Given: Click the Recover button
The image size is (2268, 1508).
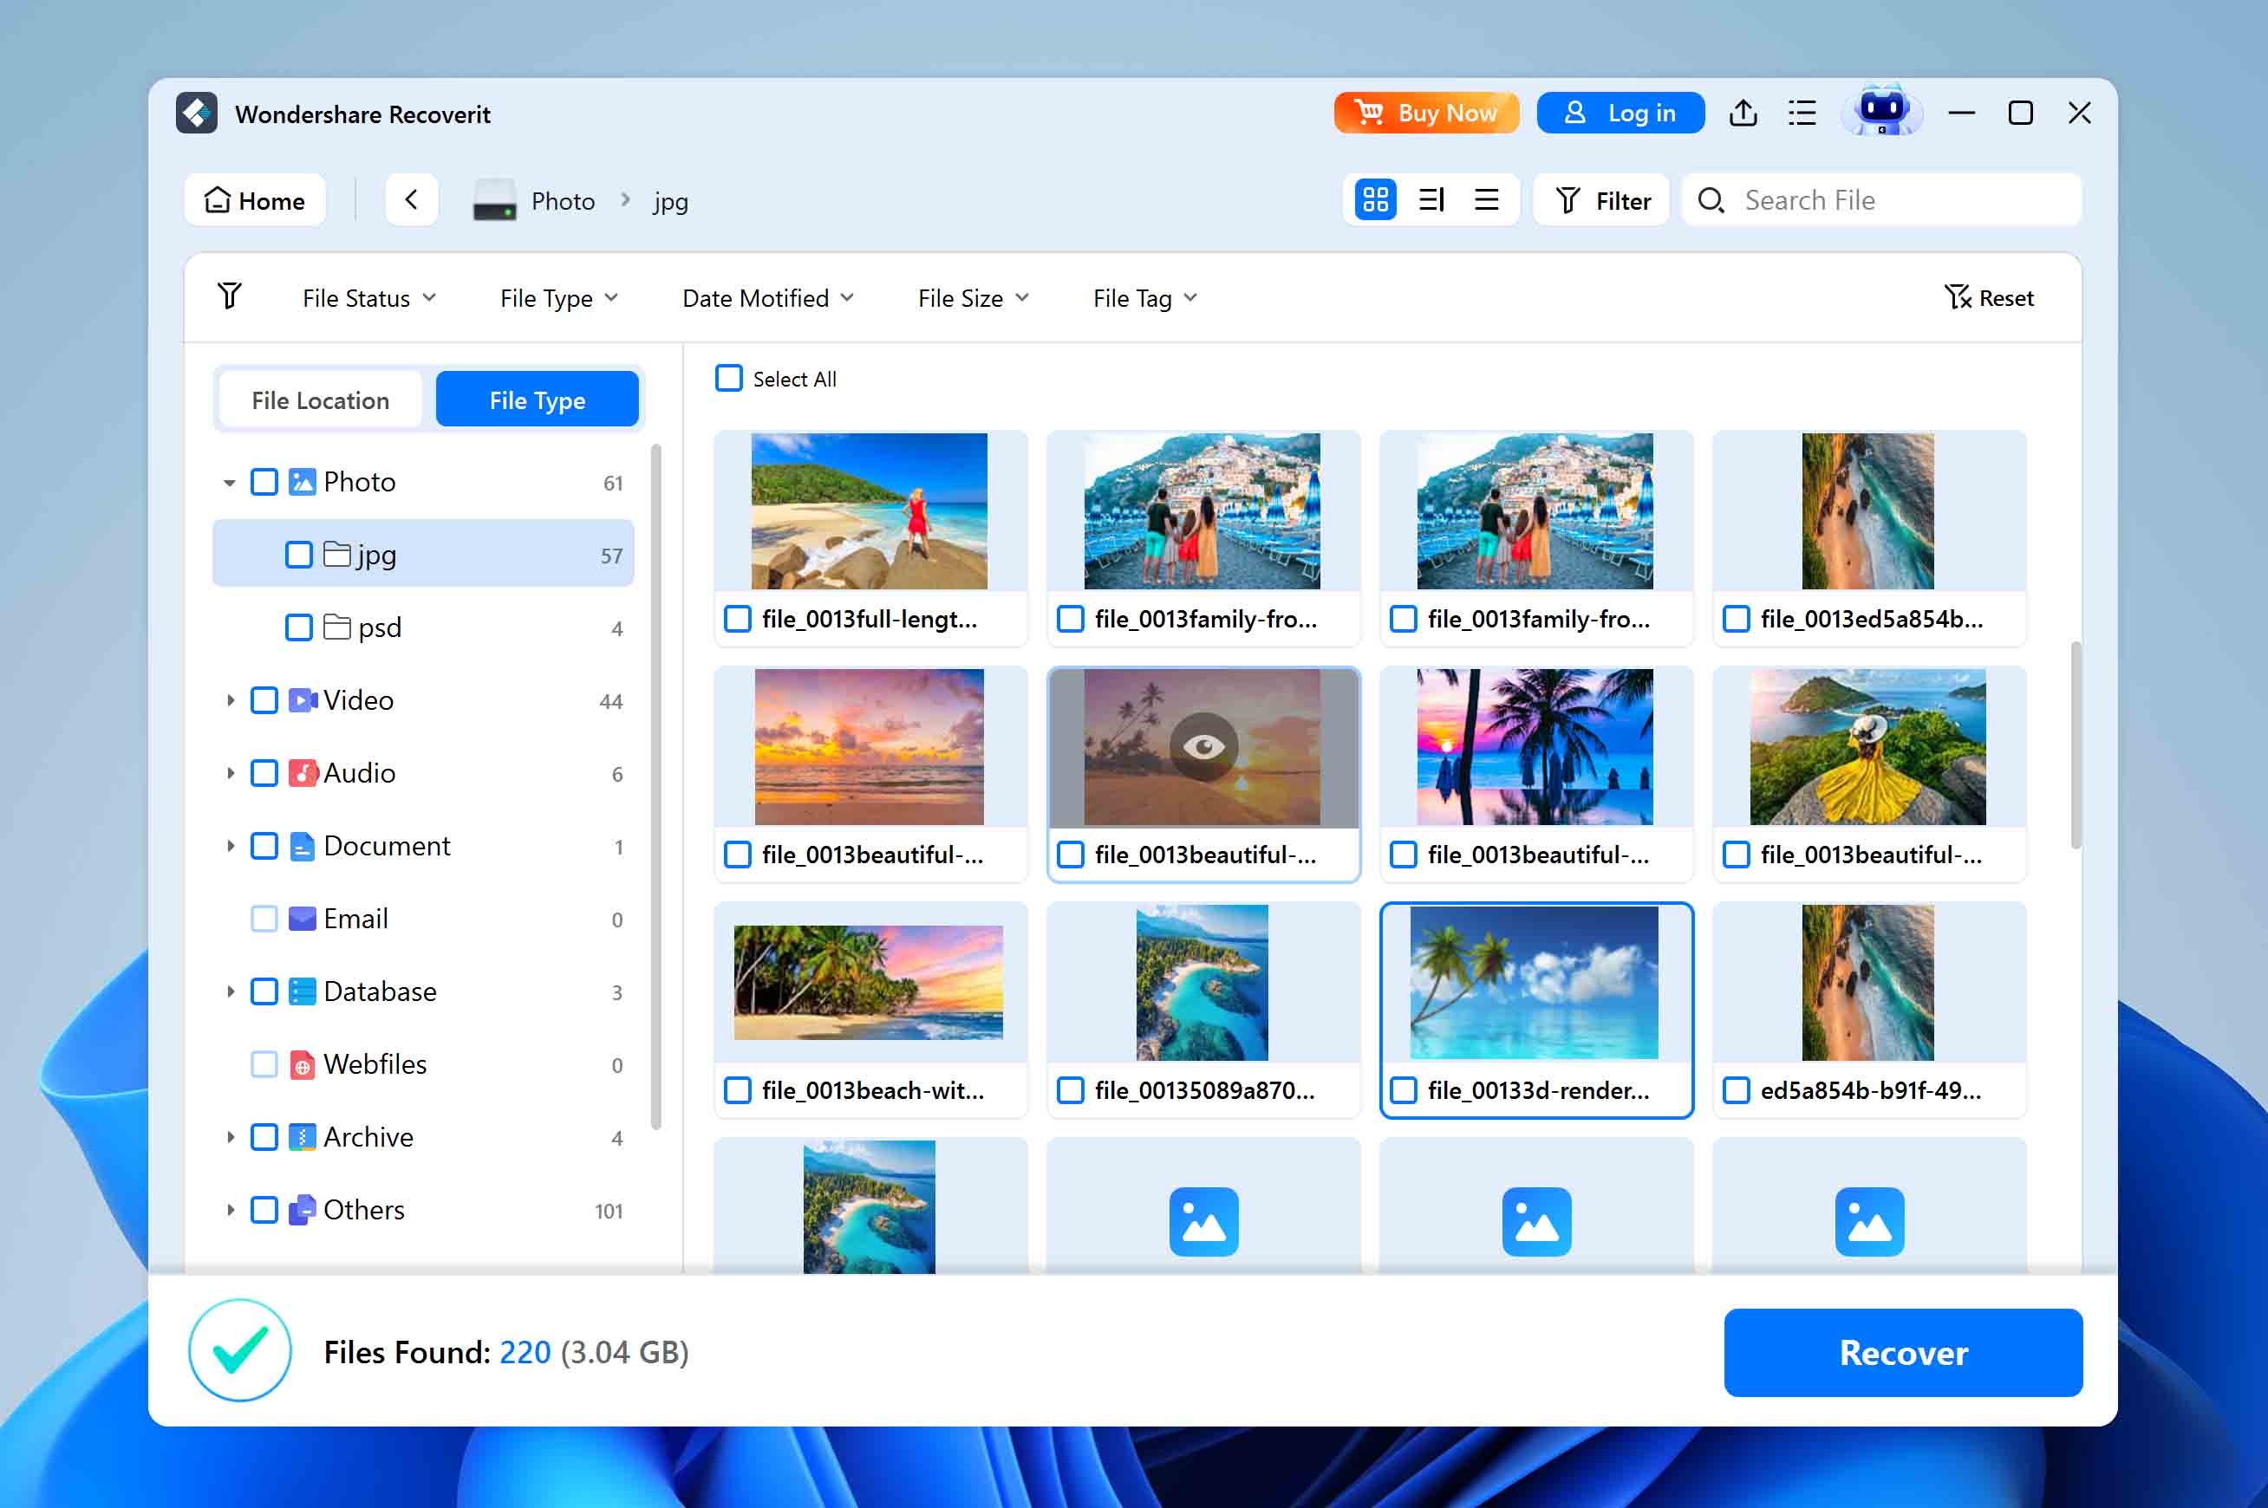Looking at the screenshot, I should (1902, 1351).
